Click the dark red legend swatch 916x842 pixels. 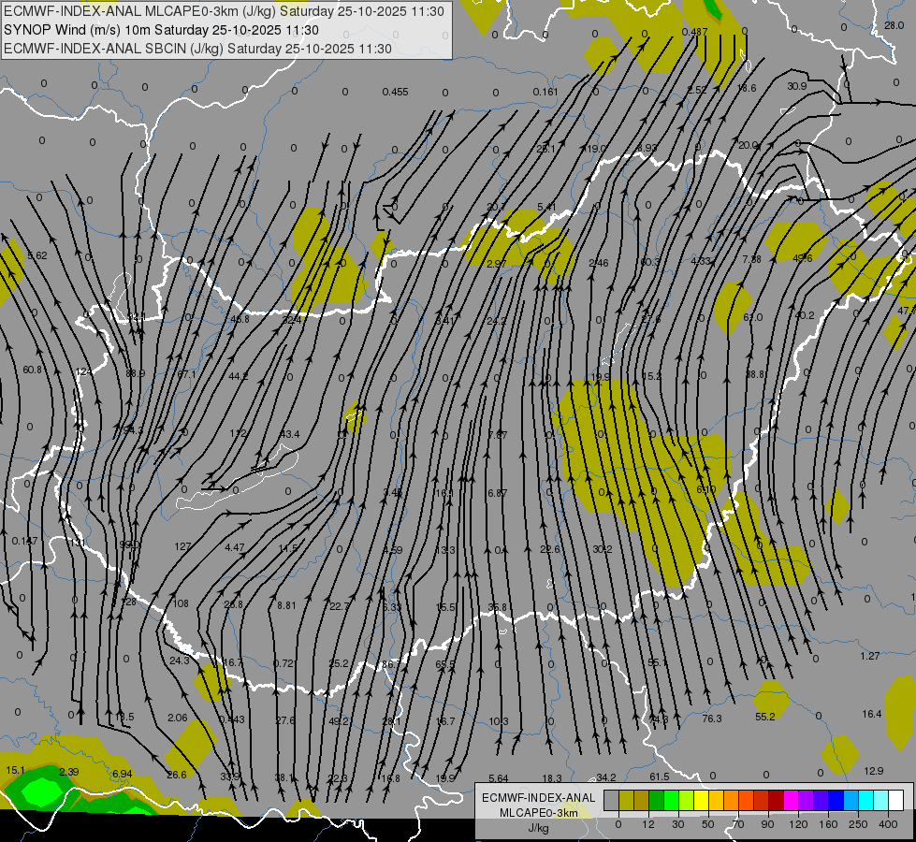(777, 800)
